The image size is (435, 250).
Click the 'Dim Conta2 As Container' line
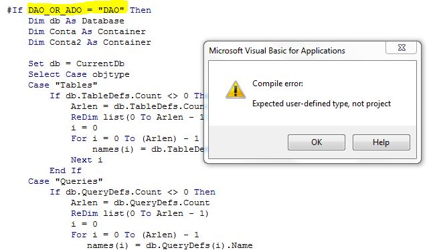(90, 42)
